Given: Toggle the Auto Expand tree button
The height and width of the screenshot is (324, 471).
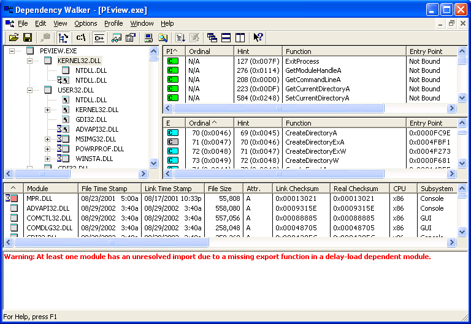Looking at the screenshot, I should tap(63, 38).
